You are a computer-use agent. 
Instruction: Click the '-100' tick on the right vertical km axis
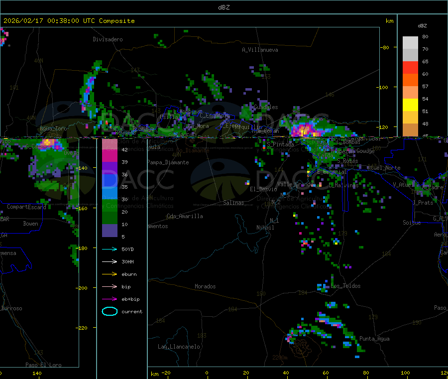coord(382,87)
